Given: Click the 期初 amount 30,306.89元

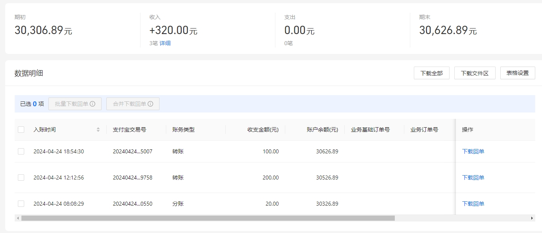Looking at the screenshot, I should 43,30.
